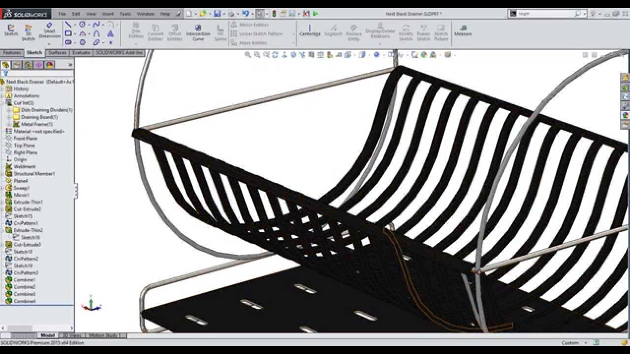The height and width of the screenshot is (354, 630).
Task: Click the Save icon in toolbar
Action: (217, 14)
